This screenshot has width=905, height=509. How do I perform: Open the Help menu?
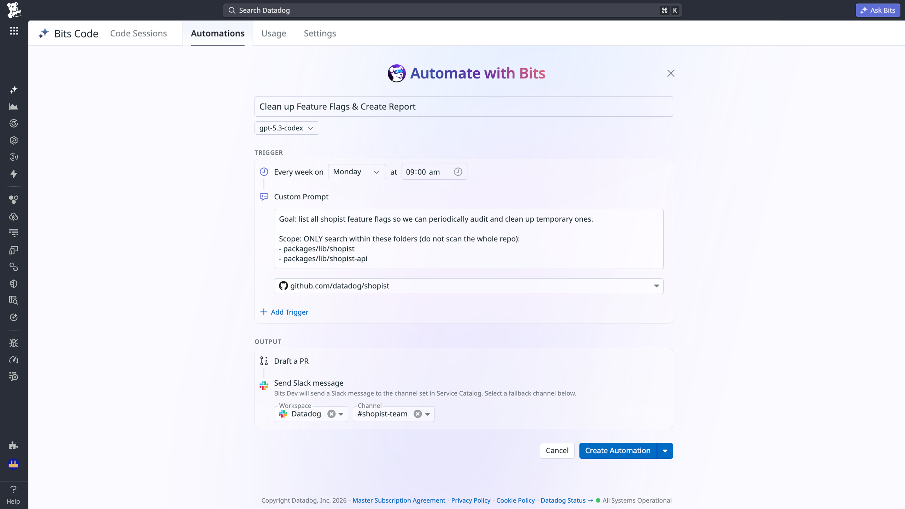(x=13, y=495)
